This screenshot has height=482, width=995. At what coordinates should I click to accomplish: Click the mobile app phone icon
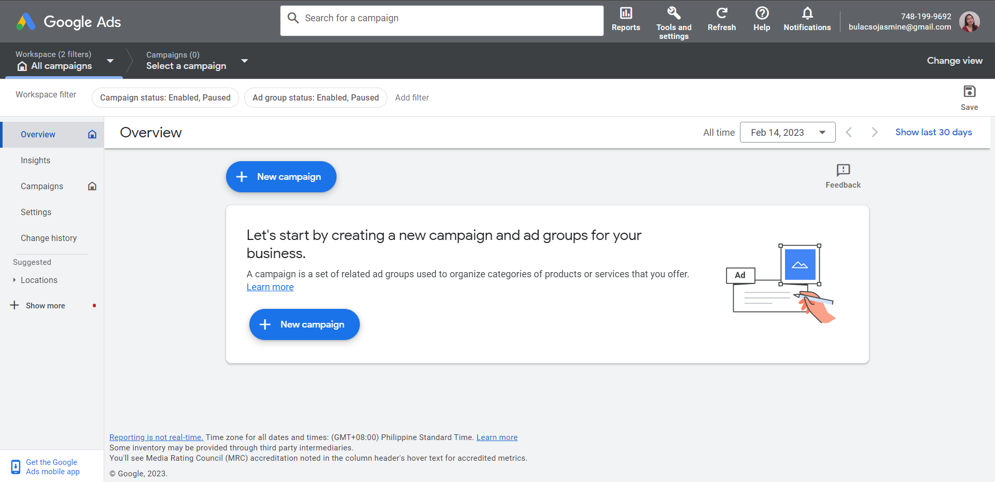[x=16, y=467]
